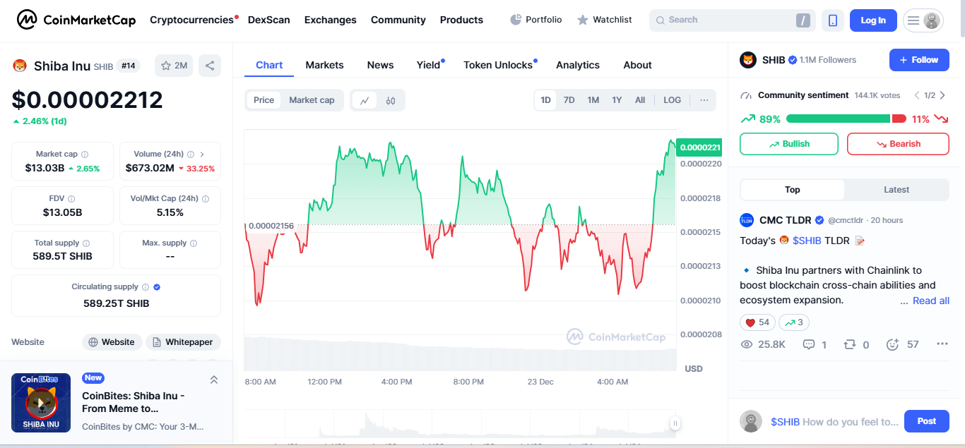
Task: Open Products menu
Action: (x=461, y=20)
